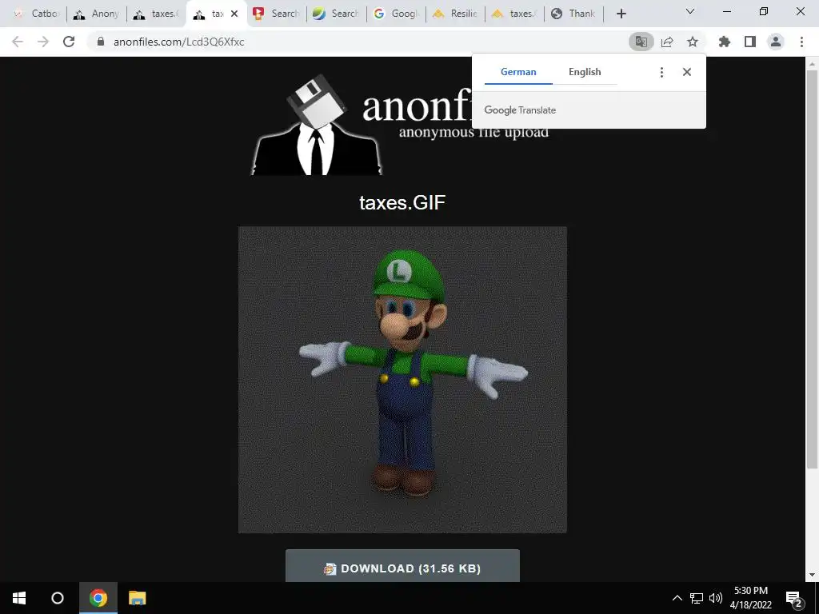
Task: Switch to the Catbox tab
Action: pos(37,14)
